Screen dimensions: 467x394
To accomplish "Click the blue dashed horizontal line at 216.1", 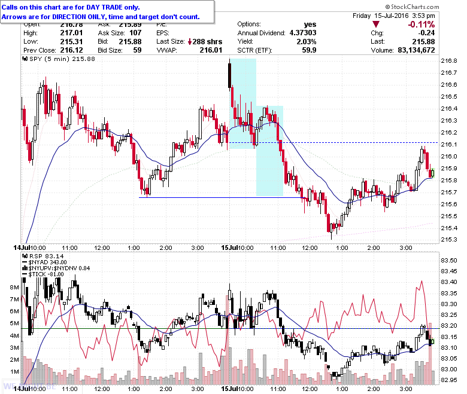I will pyautogui.click(x=333, y=143).
